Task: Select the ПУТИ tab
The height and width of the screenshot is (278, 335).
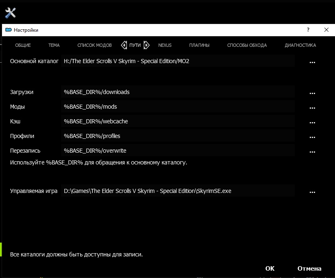Action: click(135, 45)
